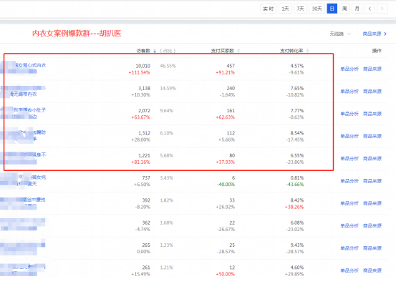Sort by 支付转化率 column sort icon
The image size is (396, 284).
coord(307,51)
